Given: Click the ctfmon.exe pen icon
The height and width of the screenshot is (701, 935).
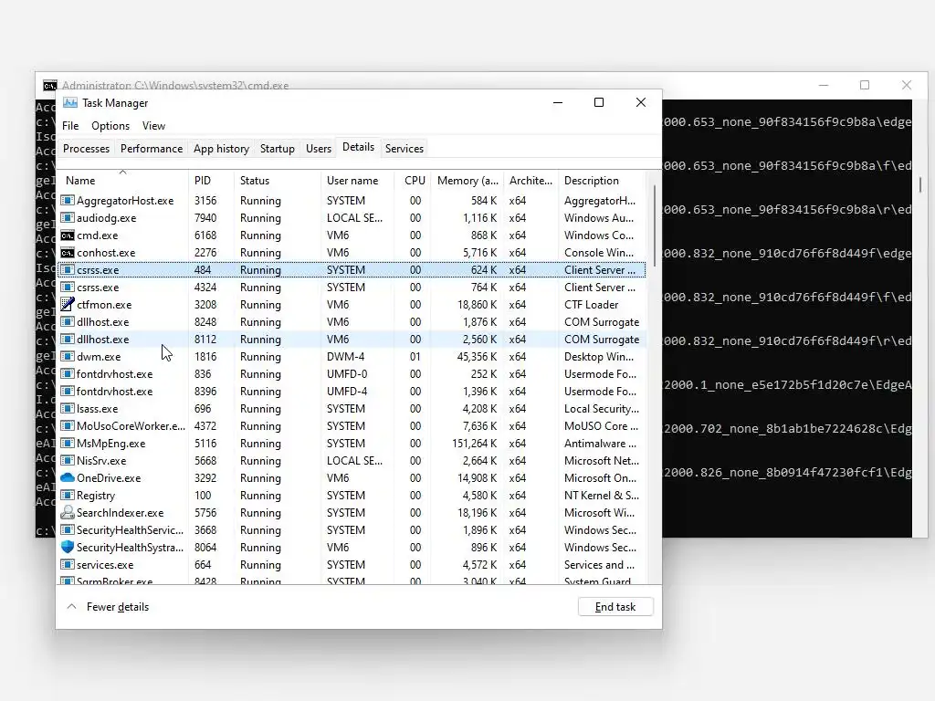Looking at the screenshot, I should point(68,304).
